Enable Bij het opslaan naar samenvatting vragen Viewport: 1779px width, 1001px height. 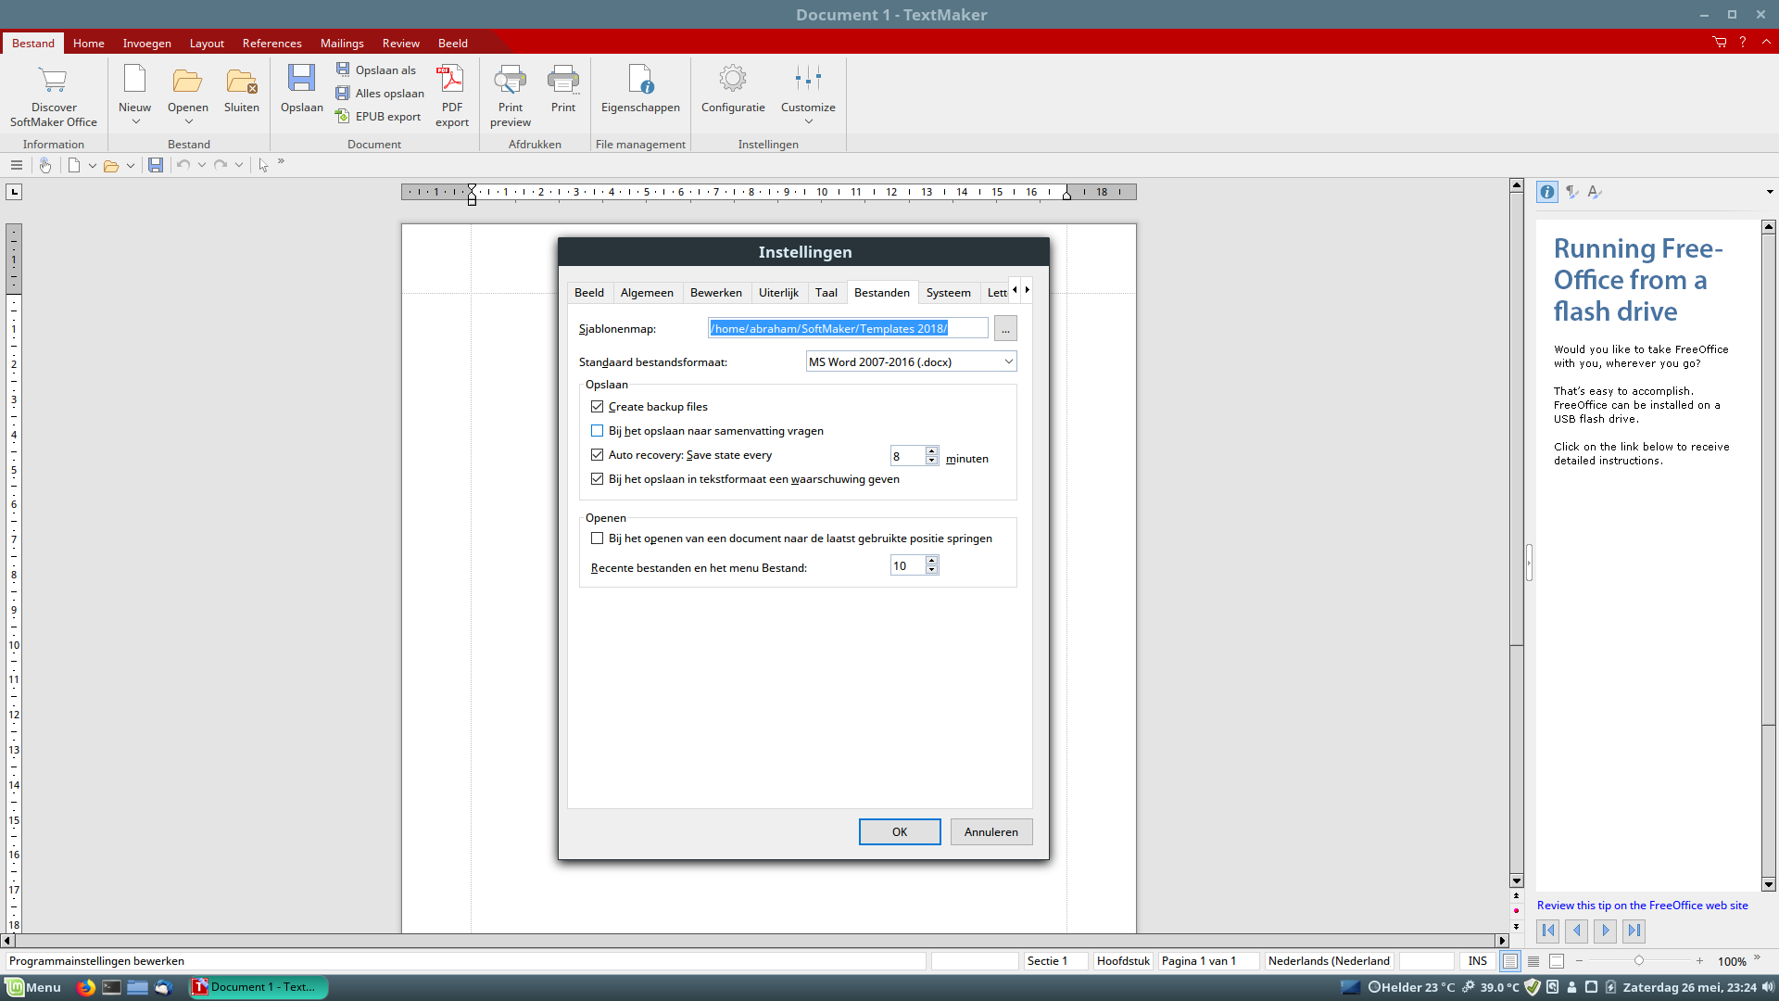tap(597, 431)
